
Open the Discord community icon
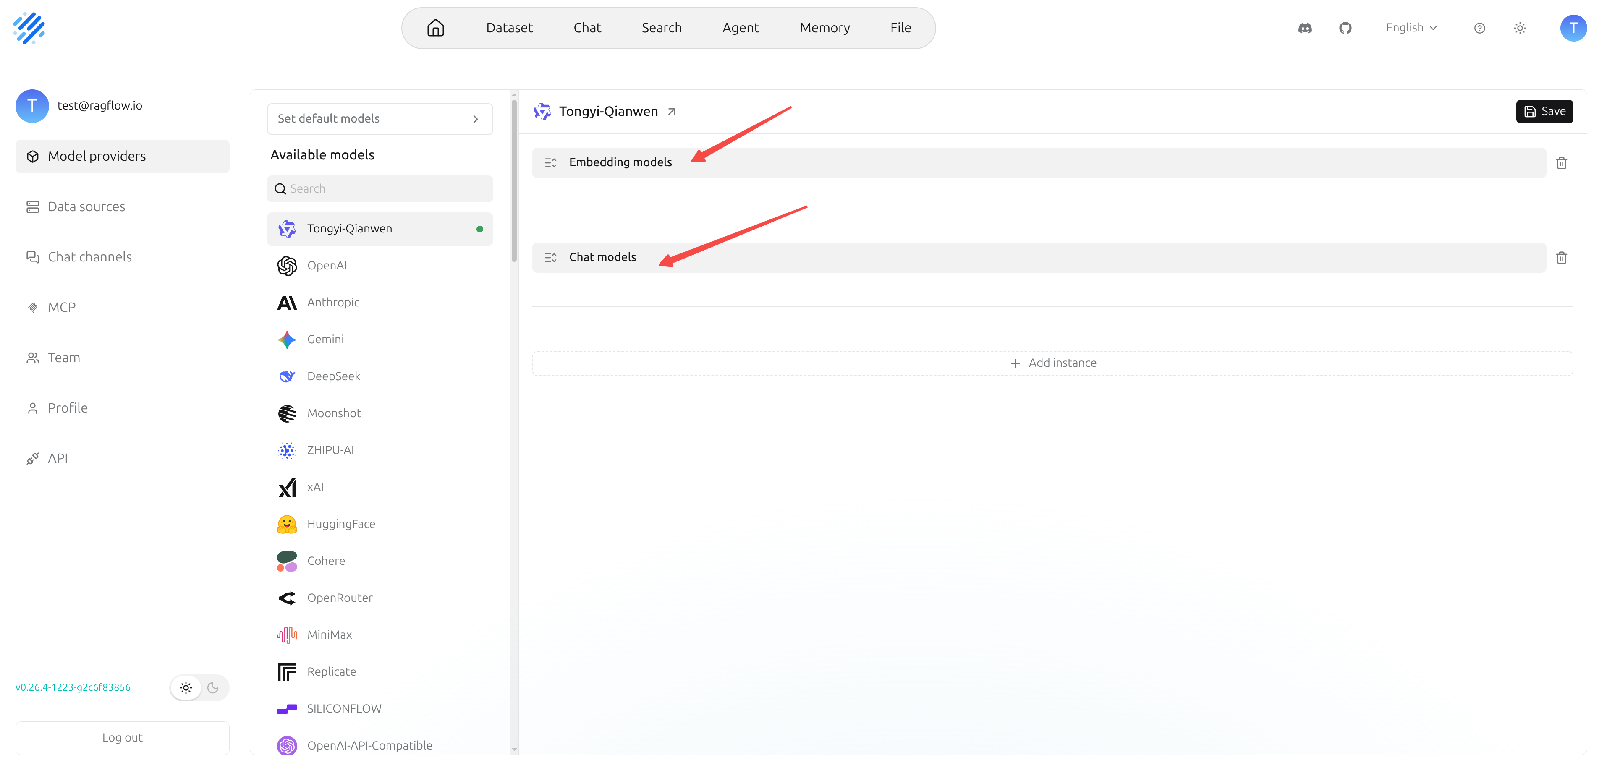[1305, 28]
